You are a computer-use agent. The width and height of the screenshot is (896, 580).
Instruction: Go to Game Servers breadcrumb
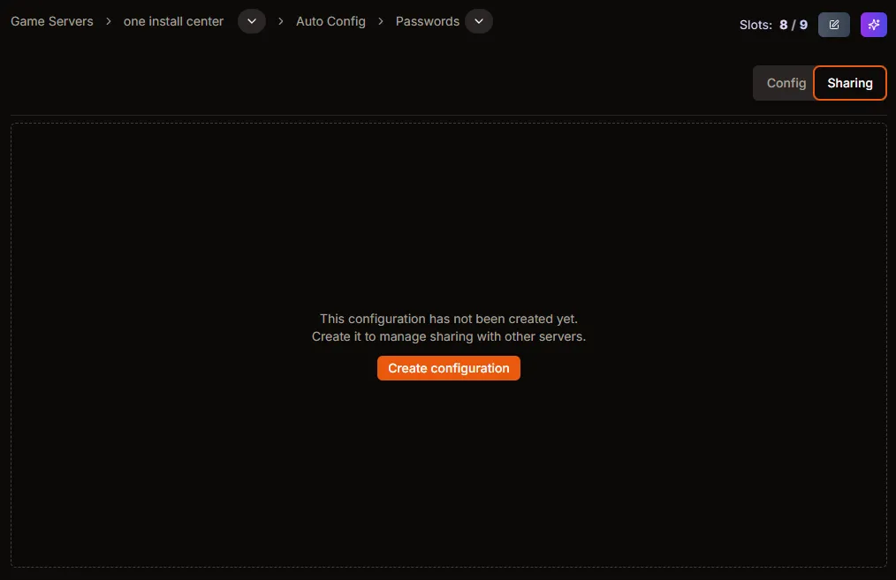point(52,21)
